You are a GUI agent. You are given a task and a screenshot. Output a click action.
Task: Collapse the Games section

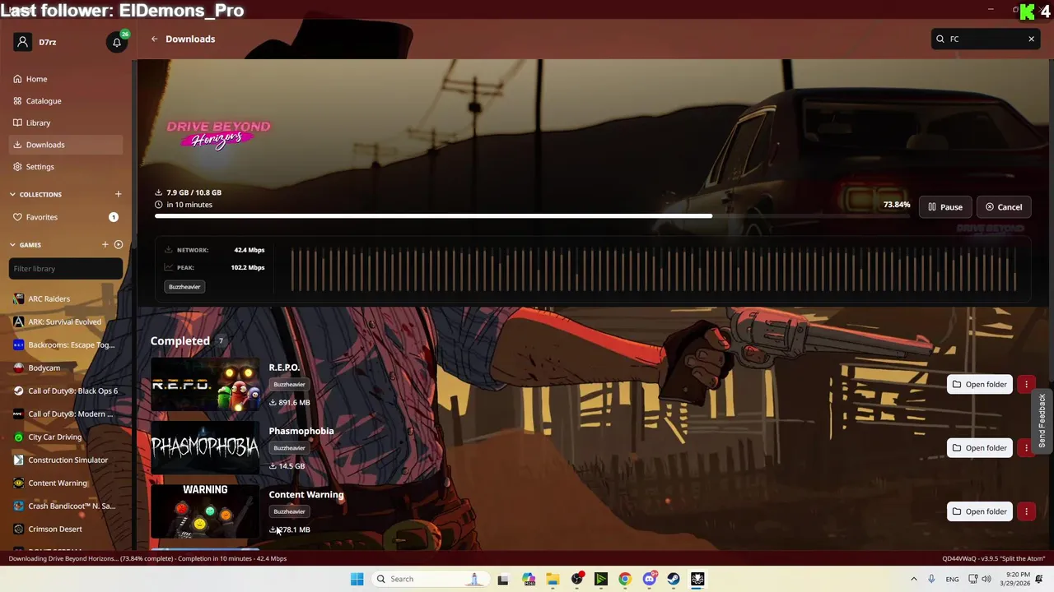(x=26, y=245)
